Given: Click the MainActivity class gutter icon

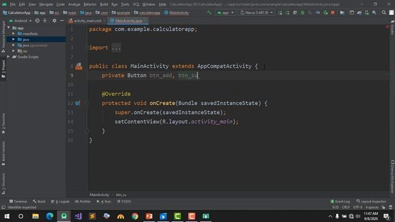Looking at the screenshot, I should click(79, 66).
